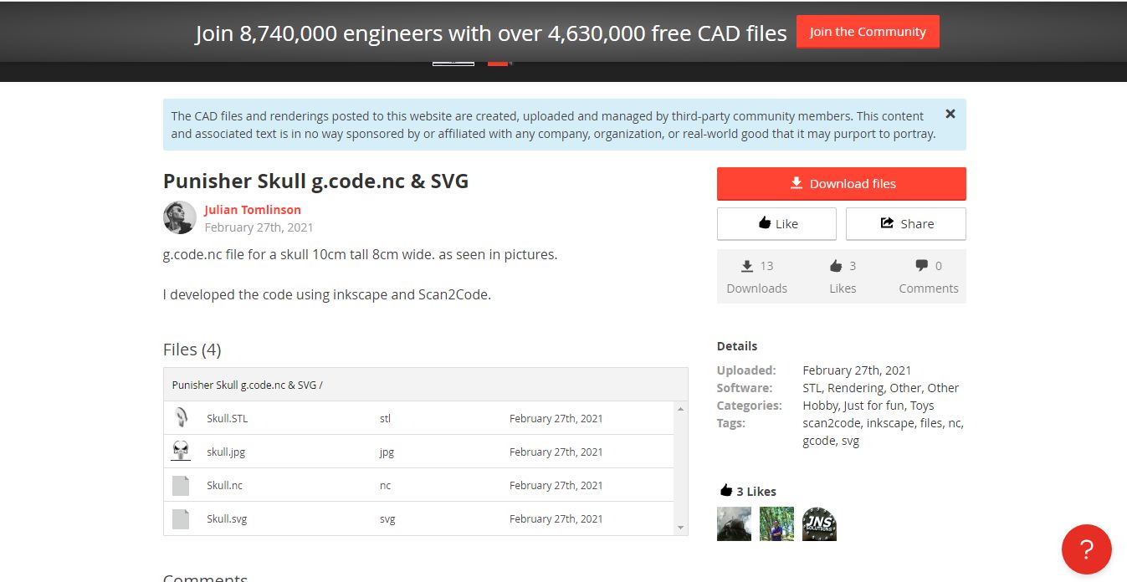Click the Downloads counter icon
The height and width of the screenshot is (582, 1127).
(747, 266)
